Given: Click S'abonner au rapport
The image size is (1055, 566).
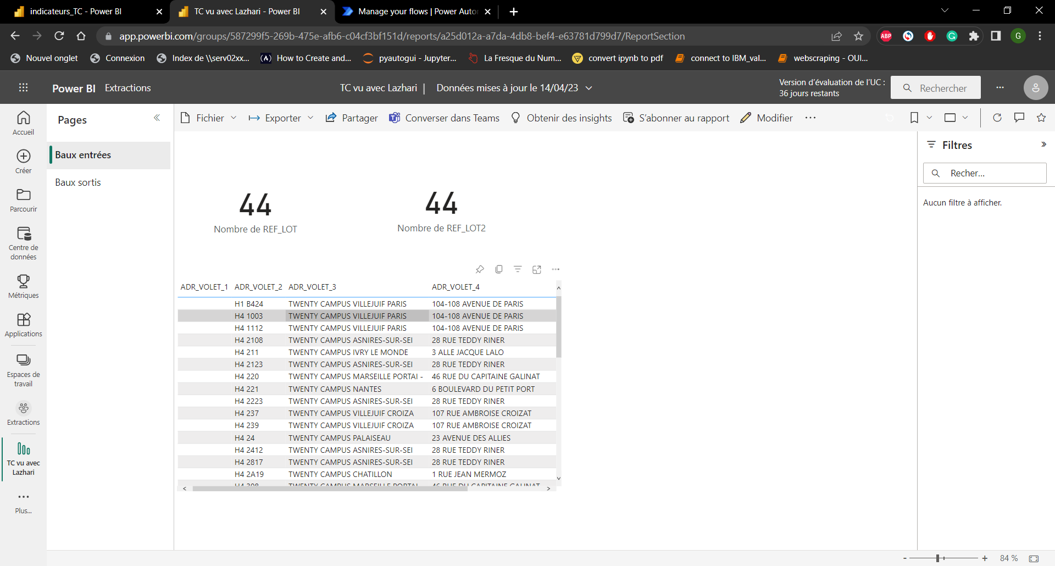Looking at the screenshot, I should click(x=676, y=118).
